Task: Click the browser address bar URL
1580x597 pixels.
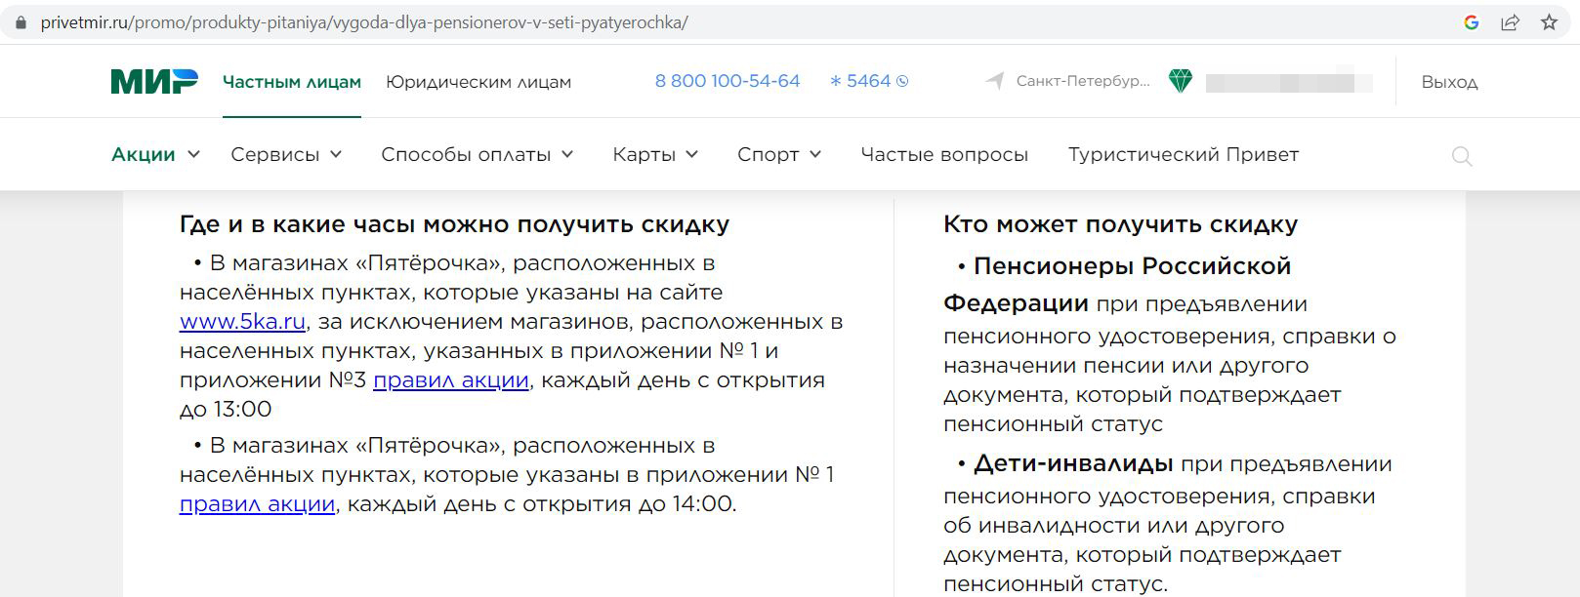Action: 364,22
